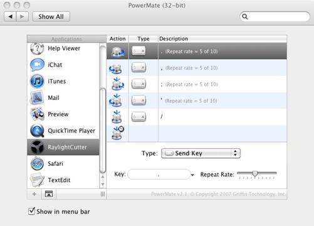
Task: Select the Preview application icon
Action: [37, 114]
